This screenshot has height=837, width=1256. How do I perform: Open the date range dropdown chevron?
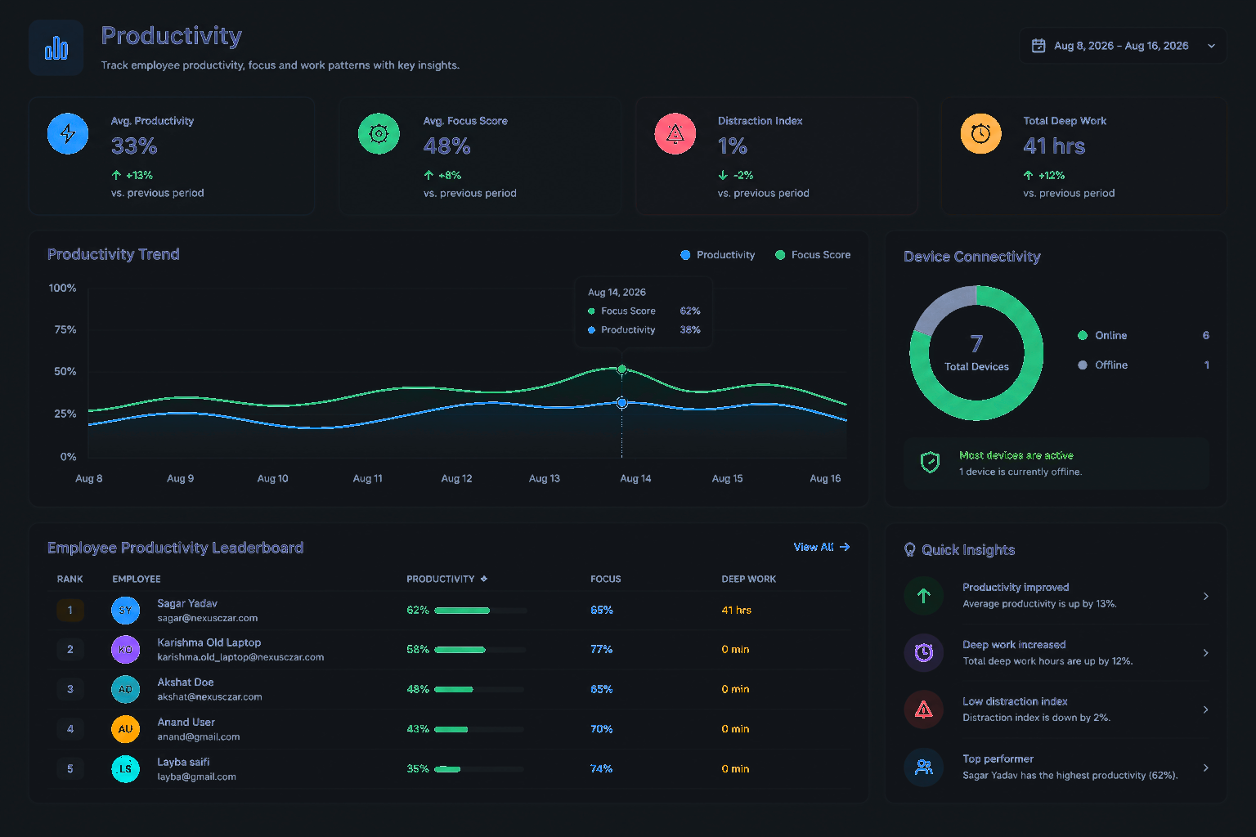point(1211,46)
